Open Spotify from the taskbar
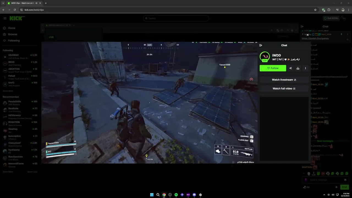Viewport: 352px width, 198px height. (176, 195)
